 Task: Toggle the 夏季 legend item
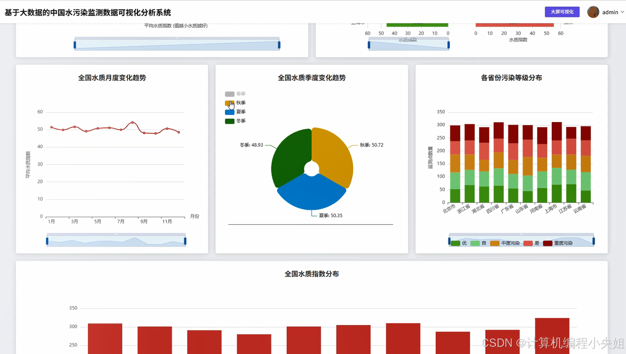coord(235,112)
